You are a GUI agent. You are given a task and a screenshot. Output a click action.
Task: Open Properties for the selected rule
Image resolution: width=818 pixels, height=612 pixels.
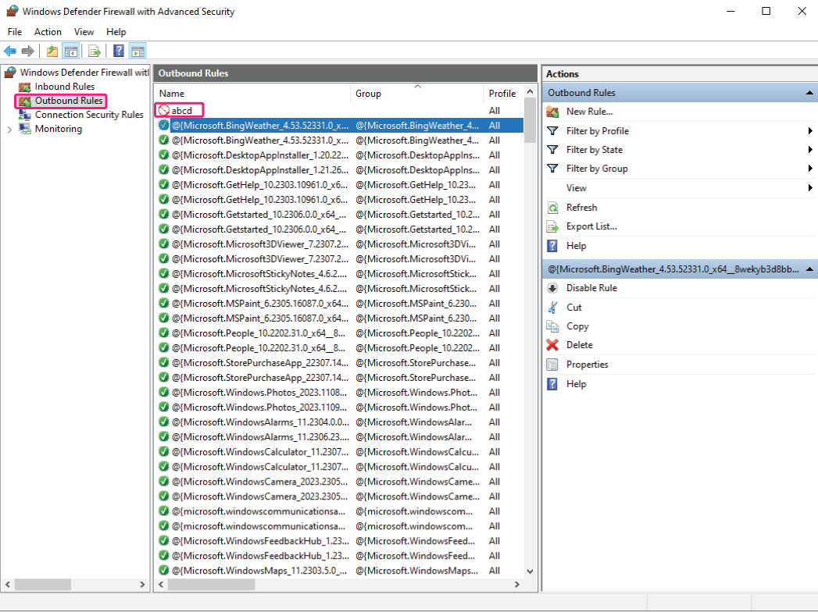tap(587, 365)
